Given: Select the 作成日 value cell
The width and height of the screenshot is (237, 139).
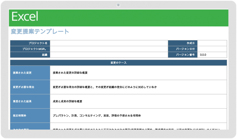Looking at the screenshot, I should coord(212,43).
